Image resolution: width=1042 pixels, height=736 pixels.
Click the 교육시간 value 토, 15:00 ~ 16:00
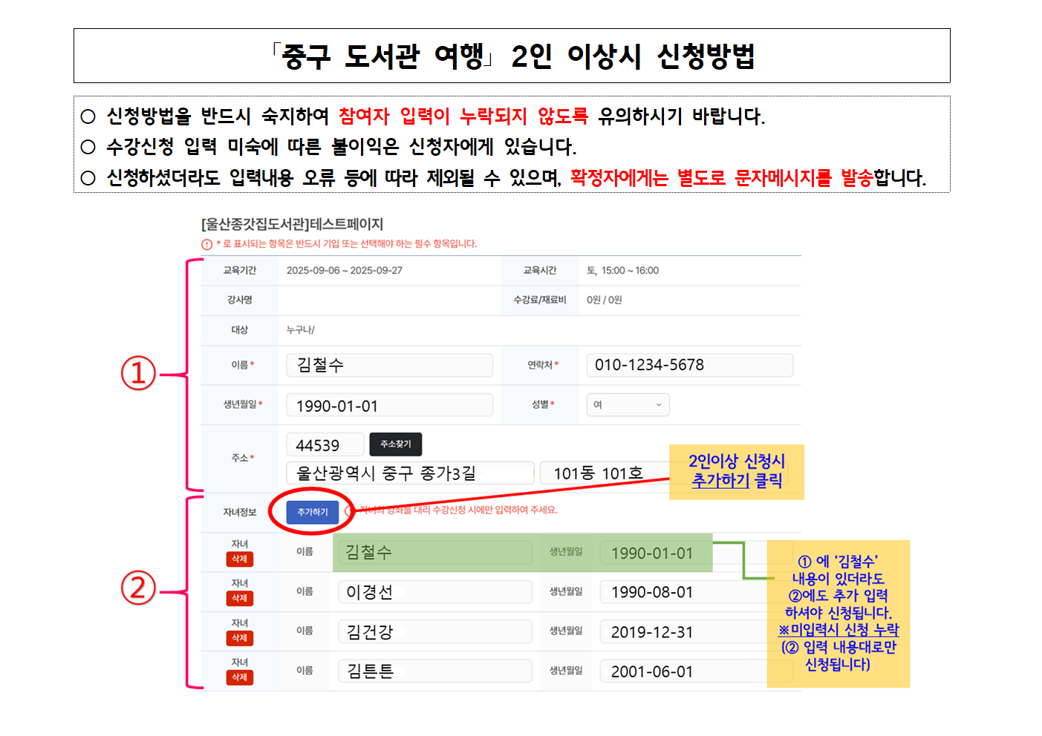click(622, 271)
